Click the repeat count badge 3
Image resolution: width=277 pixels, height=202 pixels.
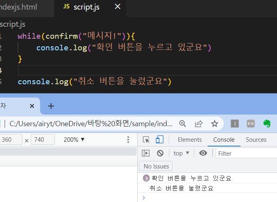(146, 178)
